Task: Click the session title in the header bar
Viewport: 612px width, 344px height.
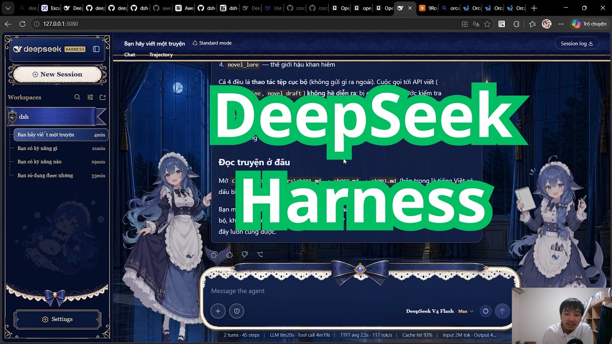Action: point(154,43)
